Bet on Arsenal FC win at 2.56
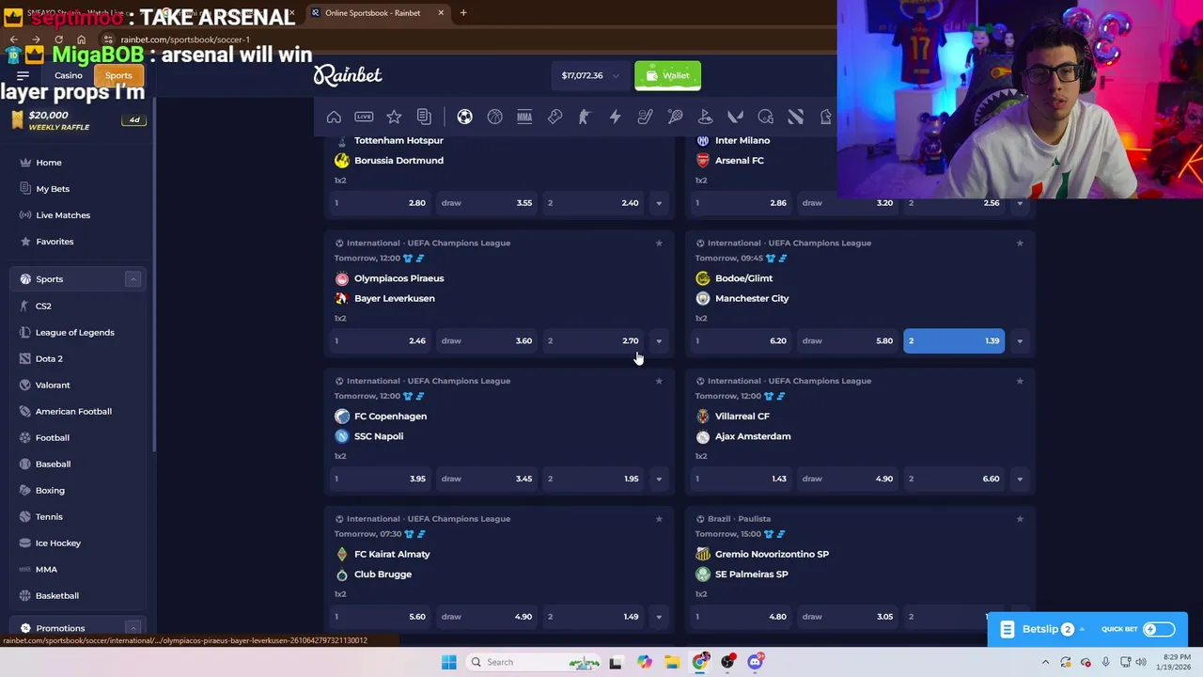The height and width of the screenshot is (677, 1203). pos(954,203)
